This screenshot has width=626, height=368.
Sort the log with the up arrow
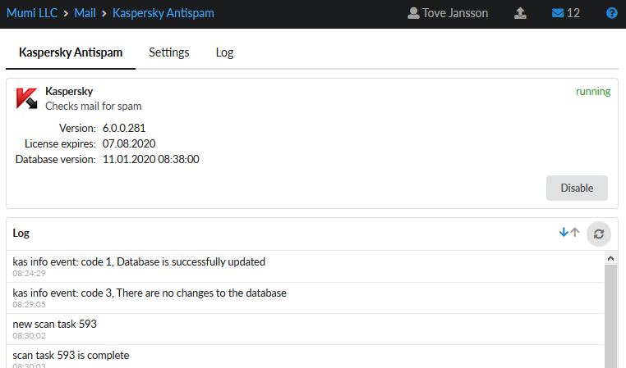(575, 233)
